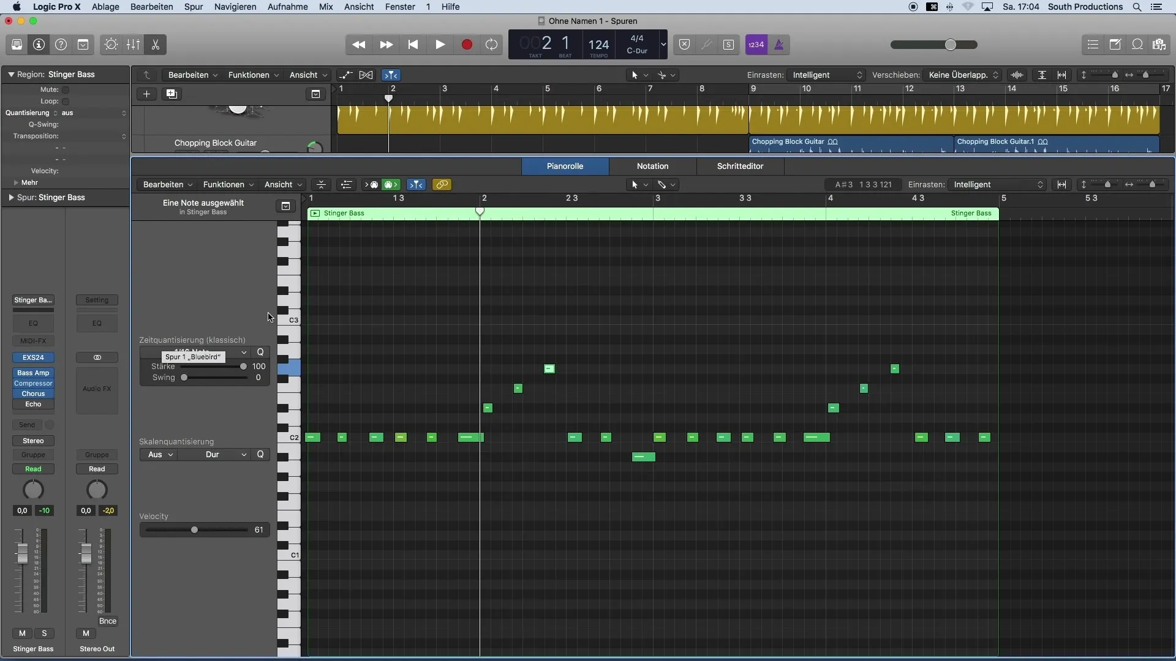
Task: Click the cycle/loop playback icon
Action: (x=492, y=45)
